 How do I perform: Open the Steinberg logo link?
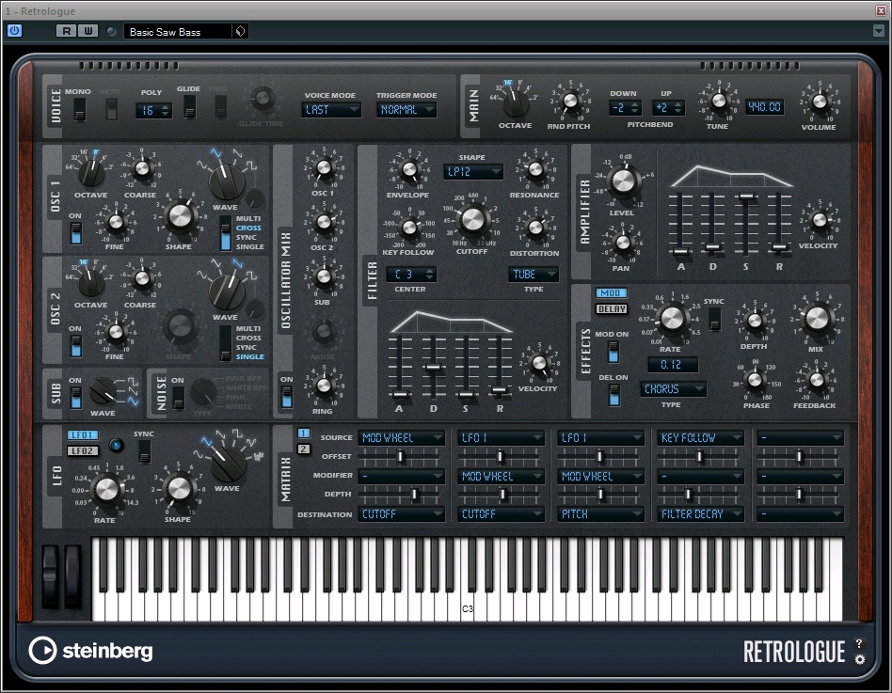(91, 651)
